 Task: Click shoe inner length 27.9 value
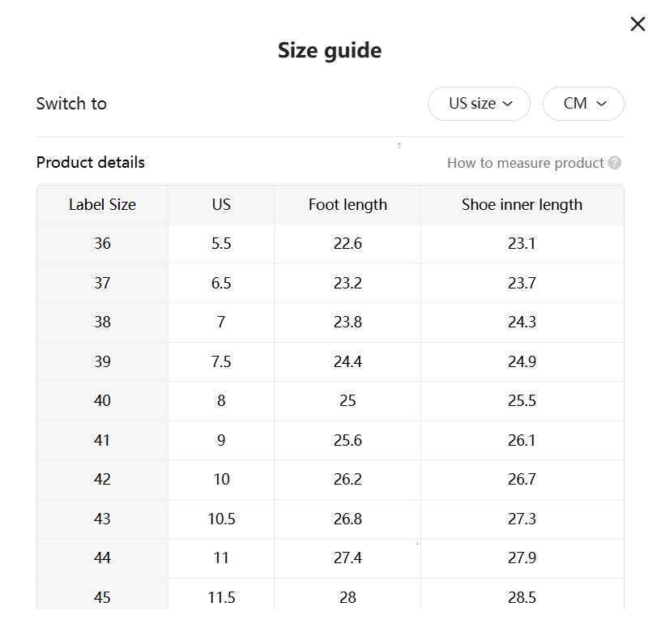[522, 558]
